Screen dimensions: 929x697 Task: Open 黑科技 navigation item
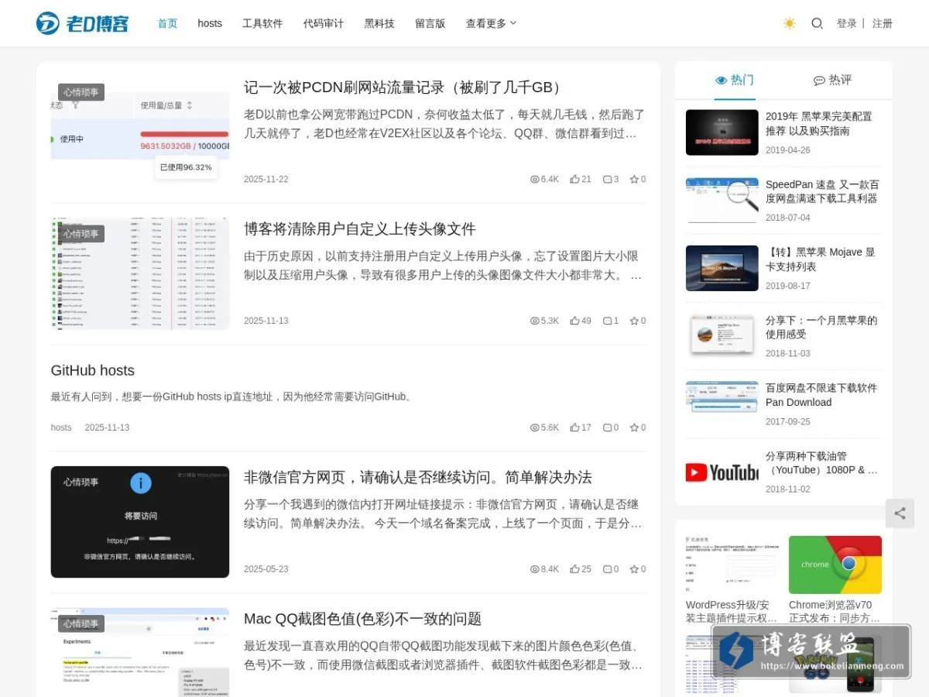pyautogui.click(x=379, y=23)
